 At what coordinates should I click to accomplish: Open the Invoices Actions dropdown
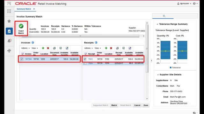point(25,48)
